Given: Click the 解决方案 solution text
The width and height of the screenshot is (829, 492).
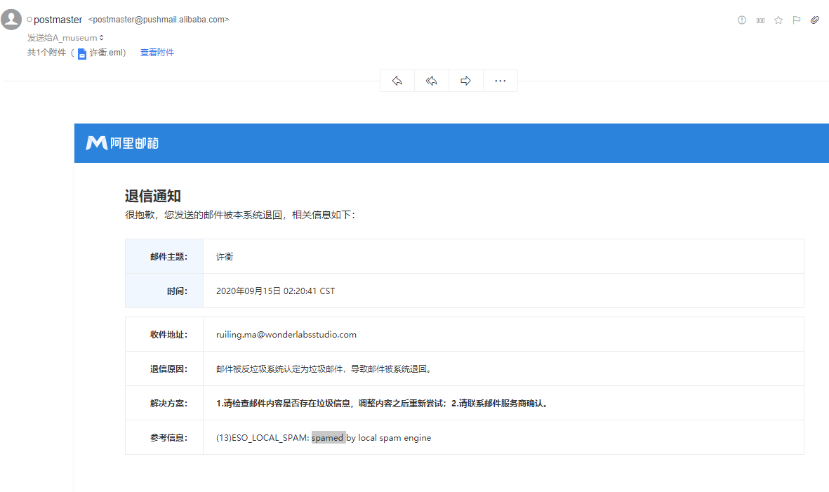Looking at the screenshot, I should (383, 404).
